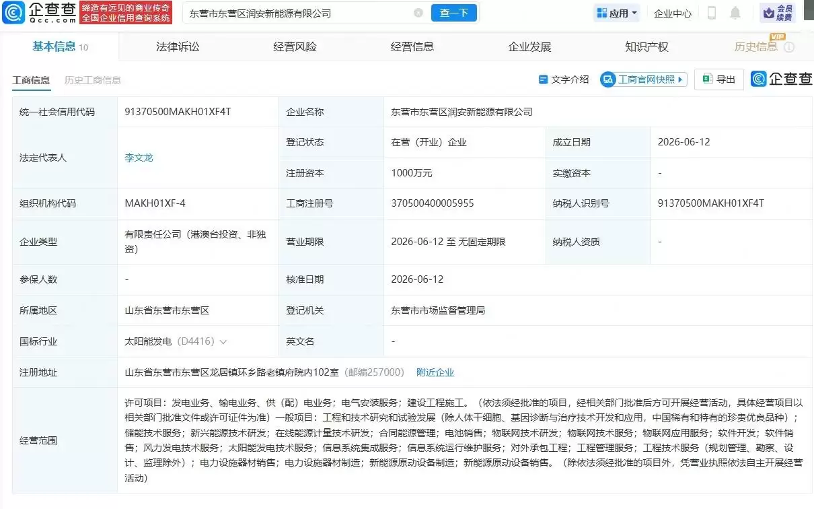Click the registered capital 1000万元
The image size is (814, 509).
412,173
